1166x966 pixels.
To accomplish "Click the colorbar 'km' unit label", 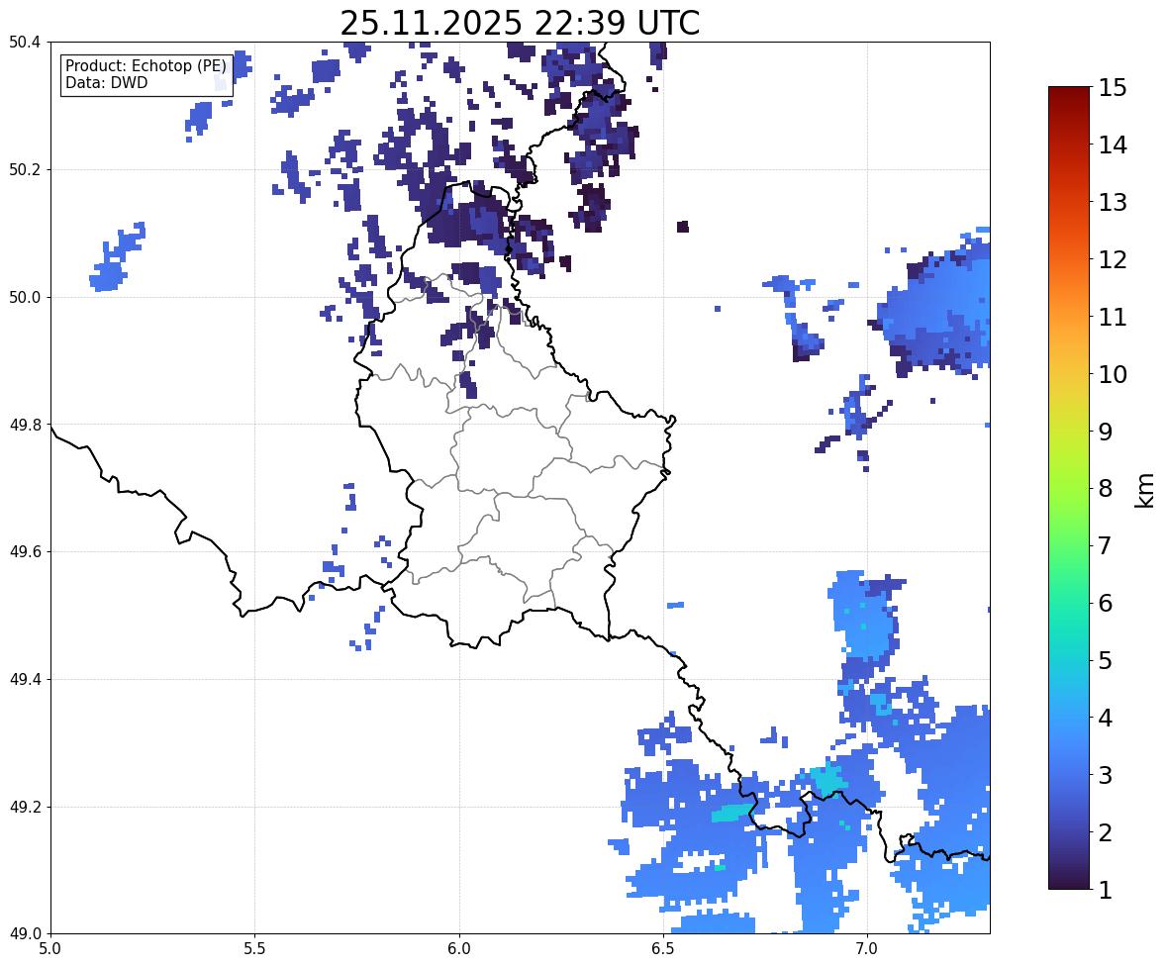I will [x=1145, y=490].
